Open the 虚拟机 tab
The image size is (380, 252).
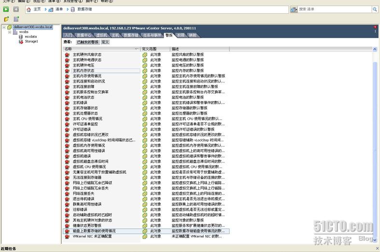[101, 35]
